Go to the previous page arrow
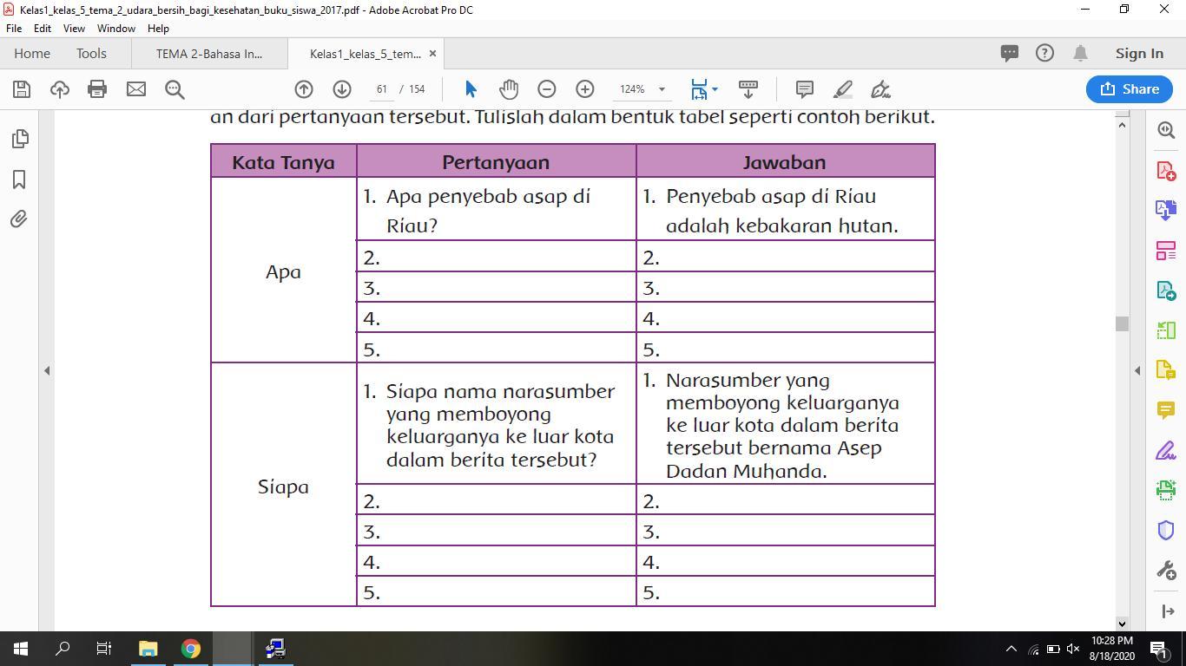Image resolution: width=1186 pixels, height=666 pixels. [x=304, y=89]
